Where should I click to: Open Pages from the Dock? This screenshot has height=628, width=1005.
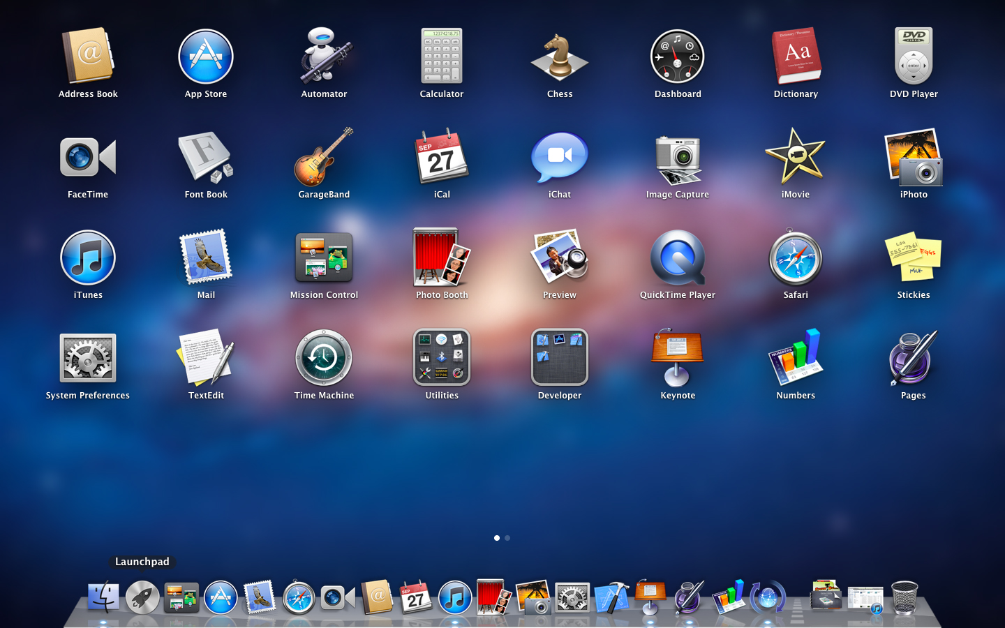[x=690, y=598]
